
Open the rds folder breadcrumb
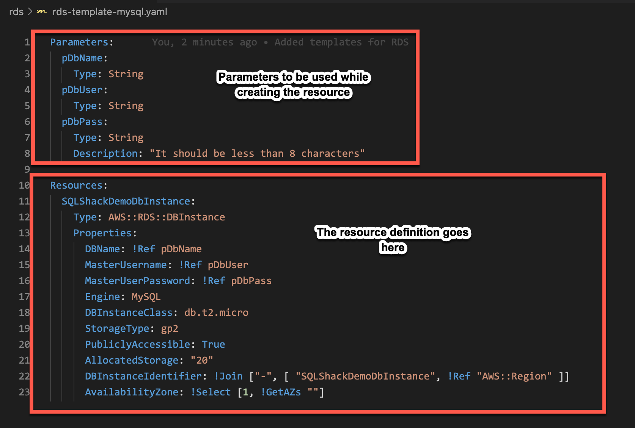coord(16,12)
